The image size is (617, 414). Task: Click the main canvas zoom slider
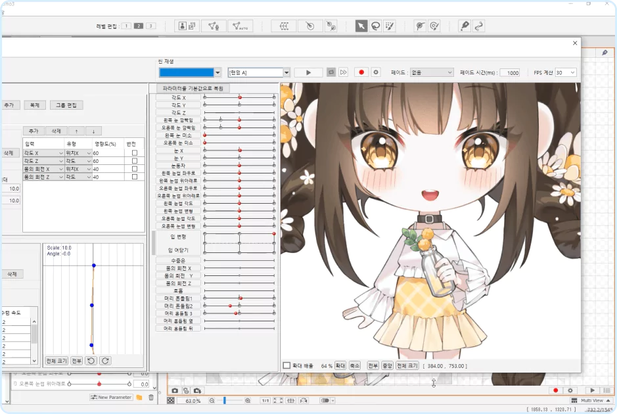(x=230, y=401)
